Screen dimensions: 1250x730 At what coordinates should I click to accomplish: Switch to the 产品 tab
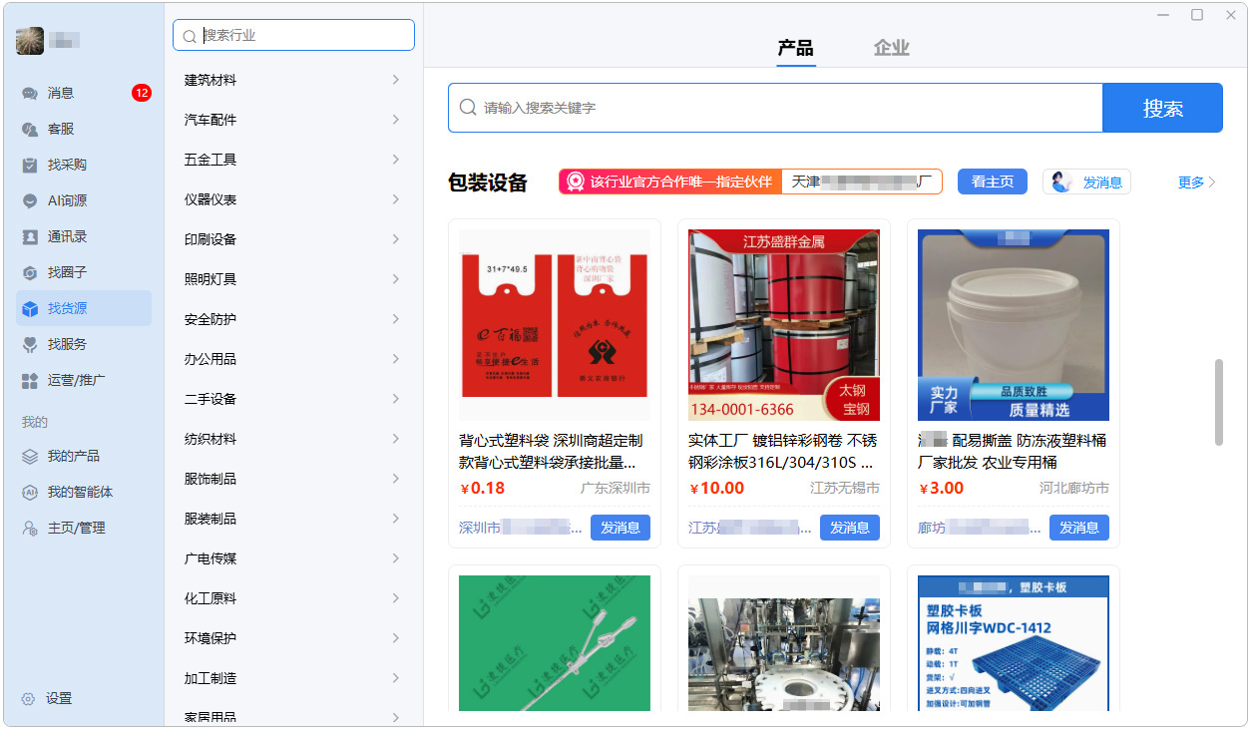coord(795,48)
